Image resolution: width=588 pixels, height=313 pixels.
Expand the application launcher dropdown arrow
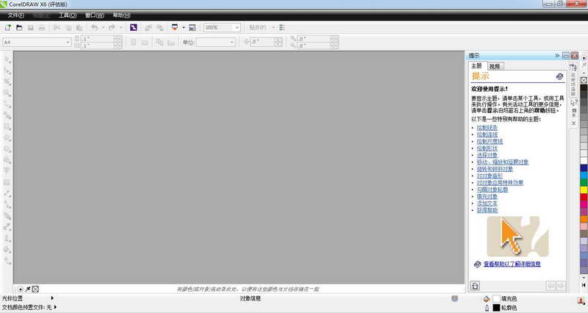[x=183, y=27]
